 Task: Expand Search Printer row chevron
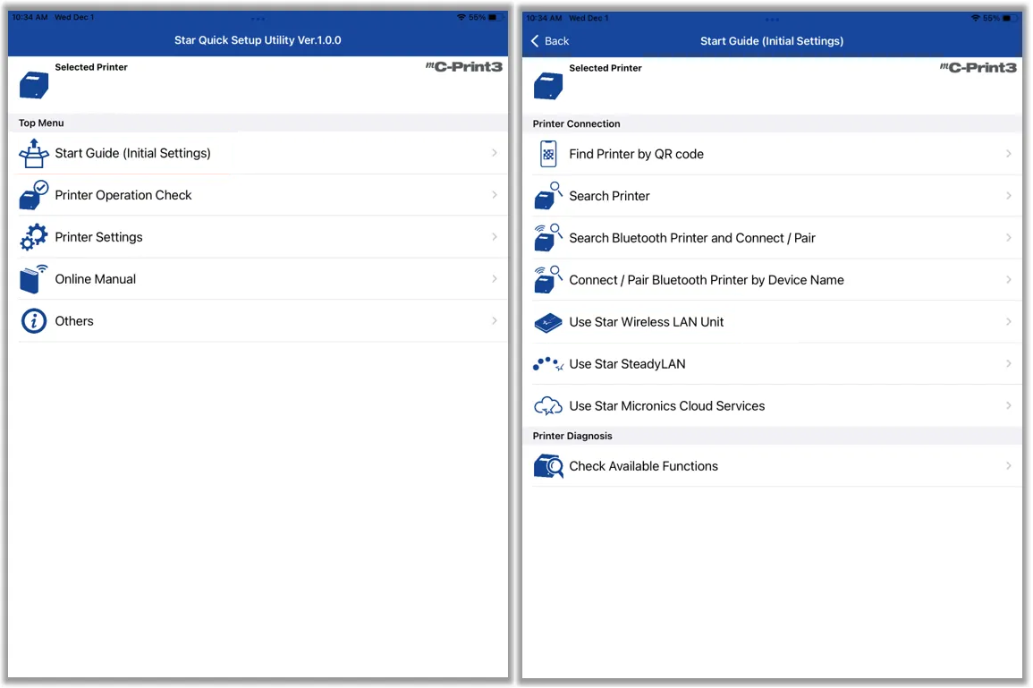tap(1009, 196)
